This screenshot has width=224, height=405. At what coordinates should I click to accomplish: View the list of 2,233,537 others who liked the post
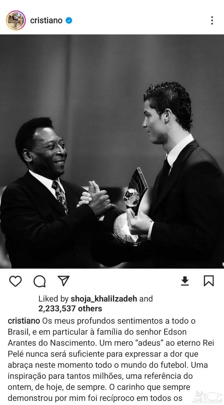tap(70, 308)
